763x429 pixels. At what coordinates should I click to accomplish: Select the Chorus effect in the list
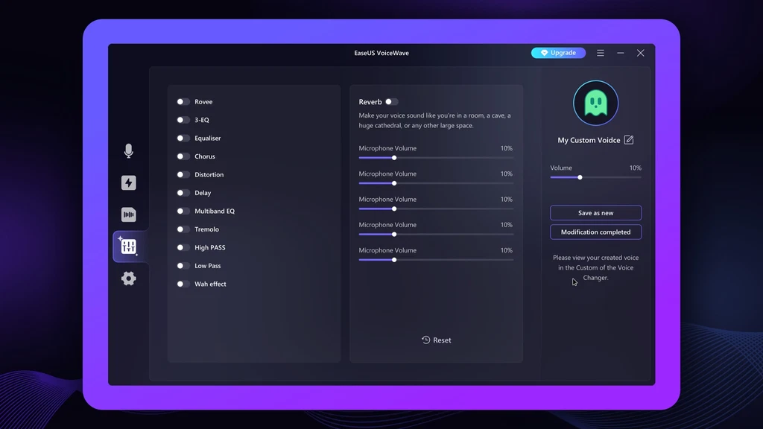205,156
